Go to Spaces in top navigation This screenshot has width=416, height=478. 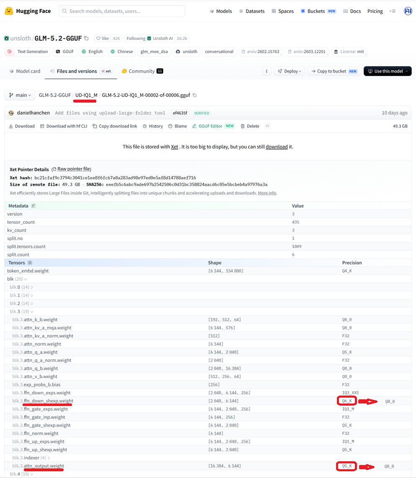click(282, 11)
